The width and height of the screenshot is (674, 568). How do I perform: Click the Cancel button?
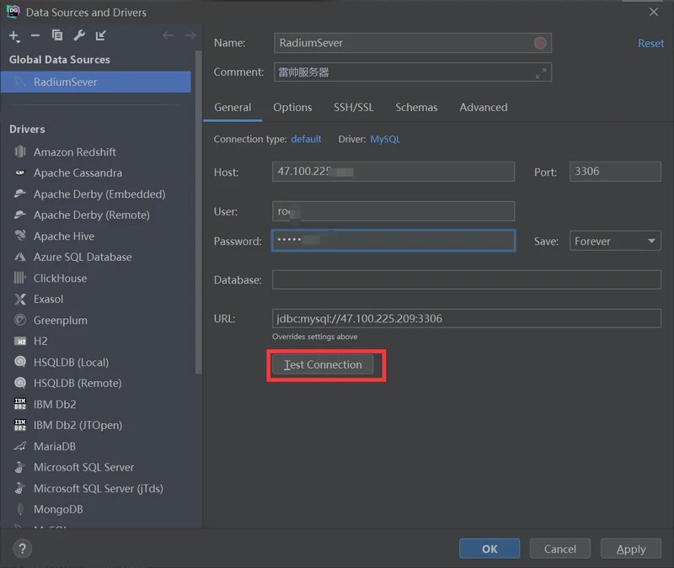(x=559, y=549)
